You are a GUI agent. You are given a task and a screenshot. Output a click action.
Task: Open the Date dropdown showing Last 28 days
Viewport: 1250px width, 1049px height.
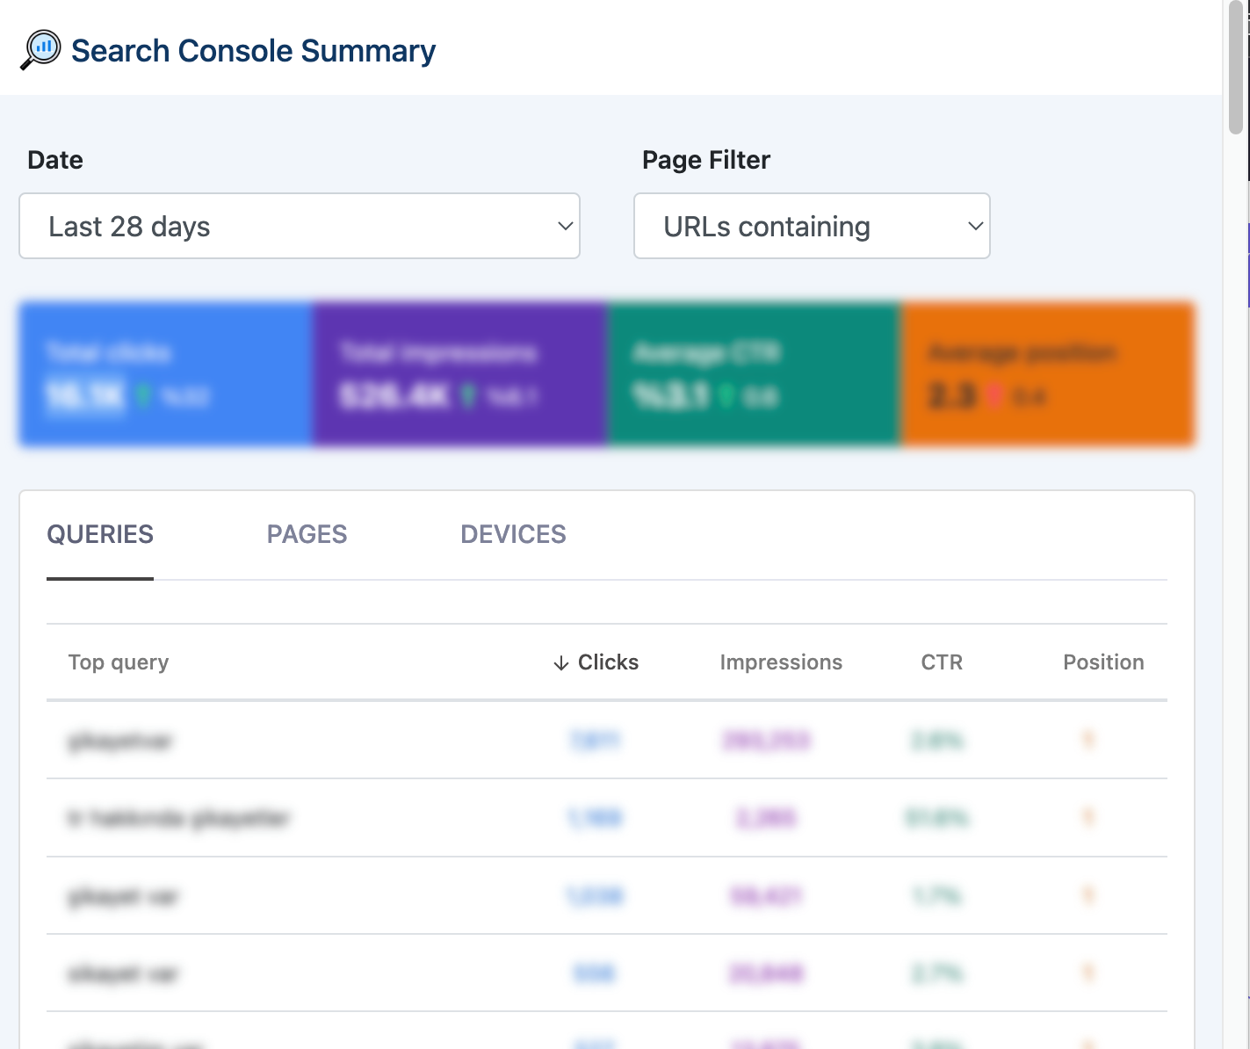300,227
